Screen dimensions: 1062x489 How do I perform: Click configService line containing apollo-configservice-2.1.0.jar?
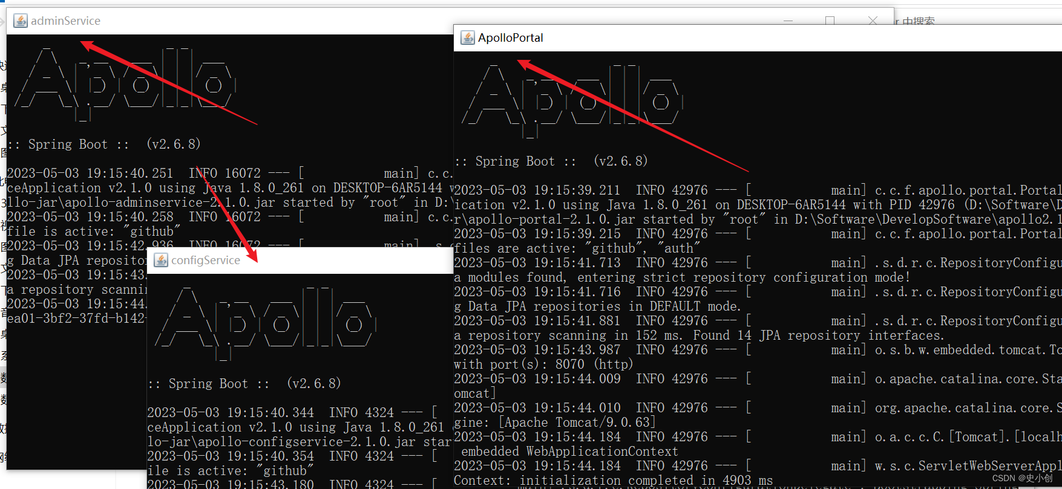click(x=300, y=442)
